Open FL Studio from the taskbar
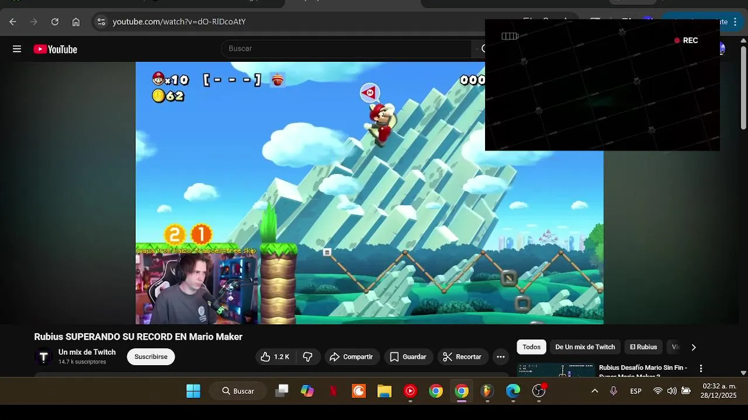748x420 pixels. coord(487,391)
